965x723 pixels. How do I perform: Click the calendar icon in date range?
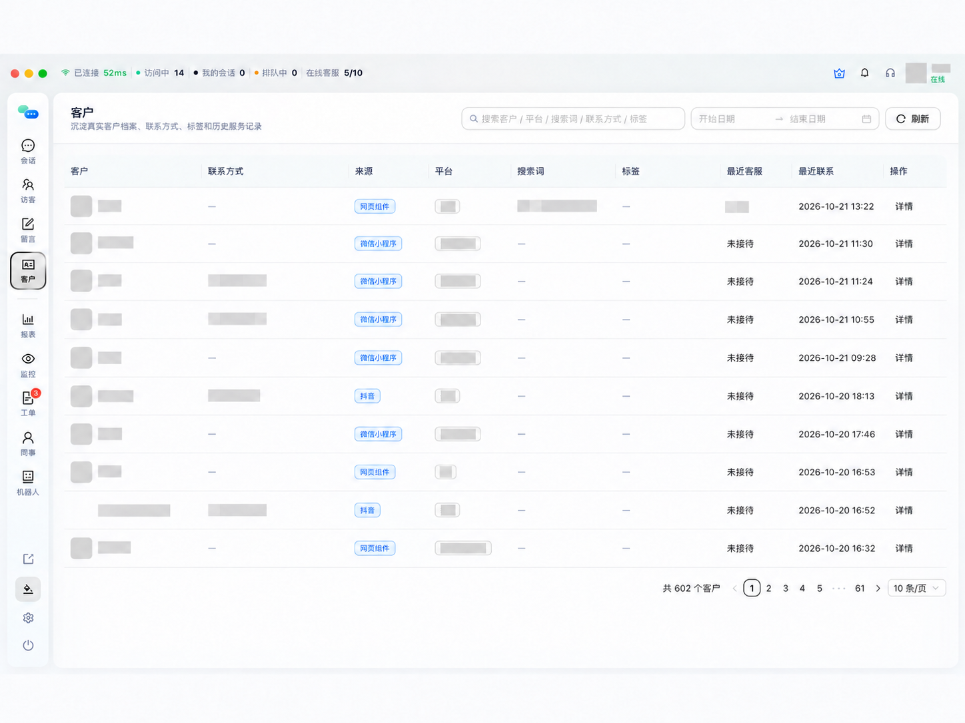tap(866, 119)
